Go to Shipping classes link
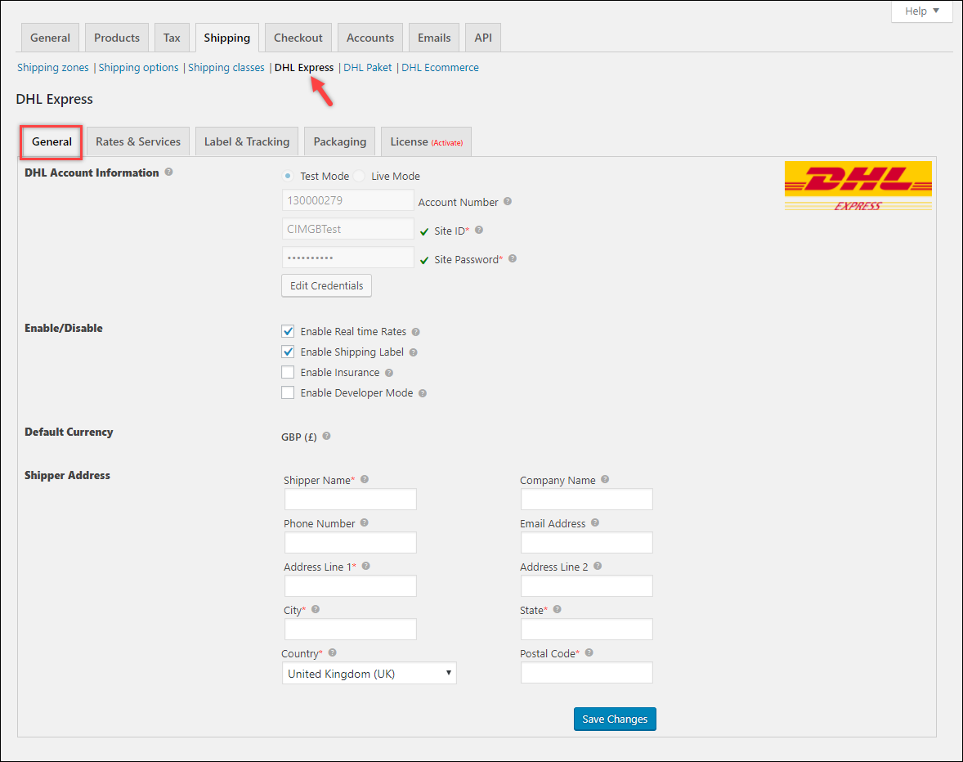This screenshot has width=963, height=762. (x=226, y=68)
